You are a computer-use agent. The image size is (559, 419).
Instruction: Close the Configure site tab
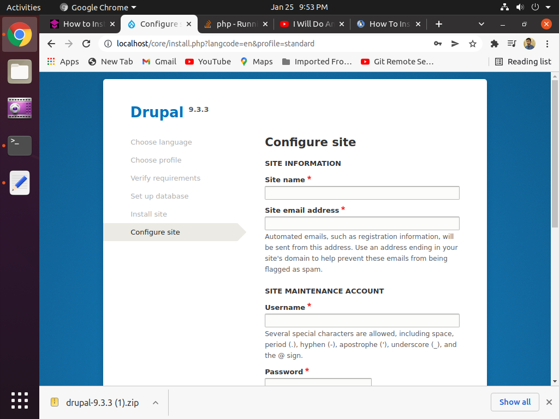189,24
